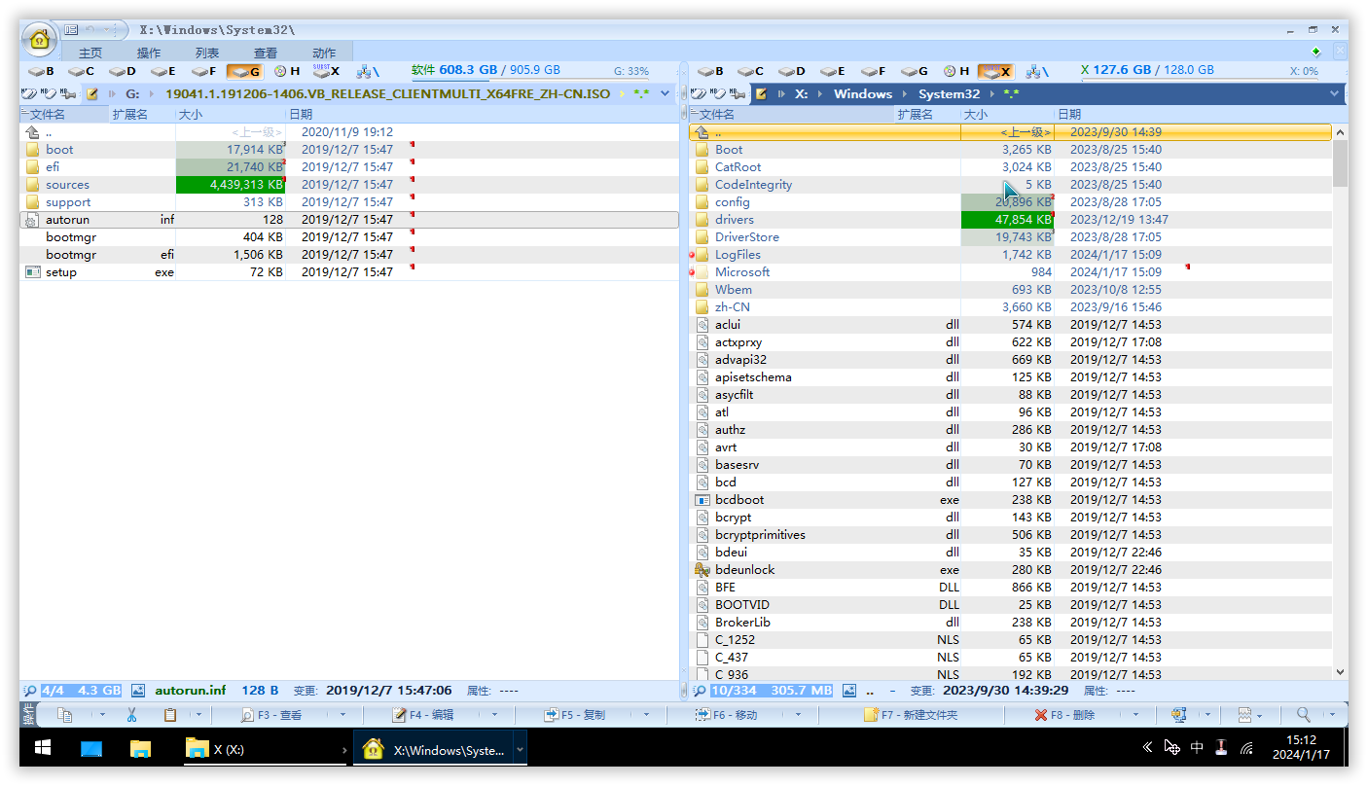The height and width of the screenshot is (786, 1368).
Task: Select subst drive X in left panel
Action: (x=327, y=71)
